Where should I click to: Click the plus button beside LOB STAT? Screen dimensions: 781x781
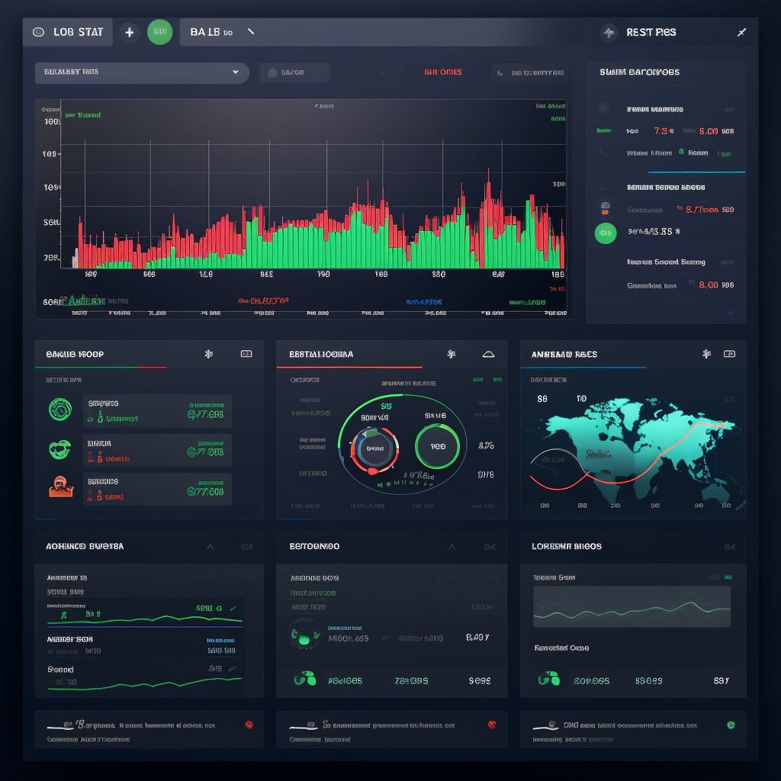click(130, 32)
